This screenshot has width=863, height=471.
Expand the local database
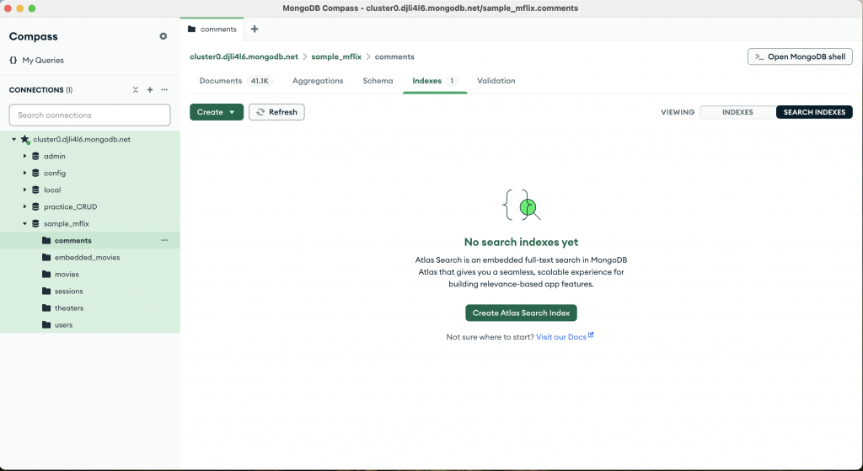point(24,190)
